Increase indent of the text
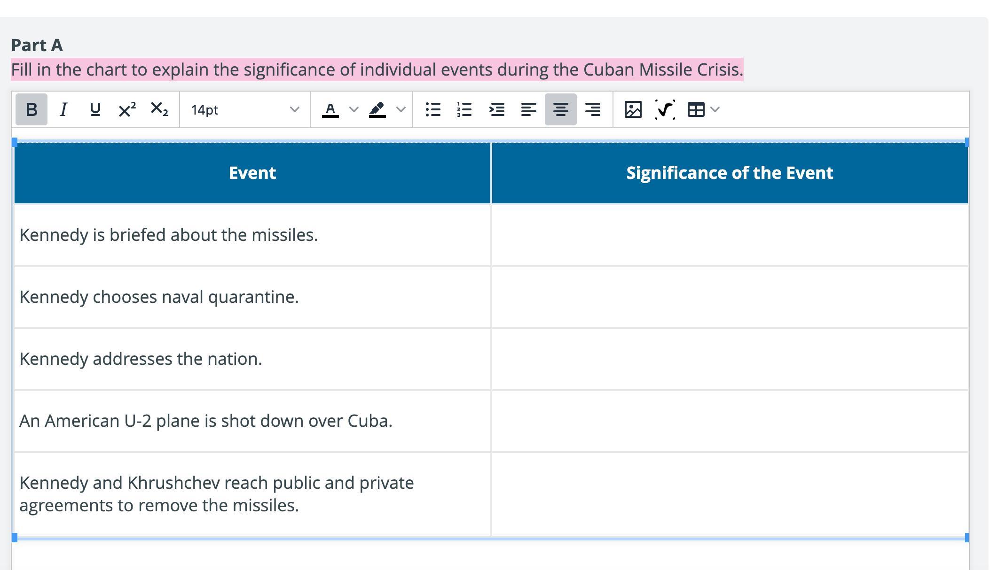The image size is (990, 570). [497, 109]
